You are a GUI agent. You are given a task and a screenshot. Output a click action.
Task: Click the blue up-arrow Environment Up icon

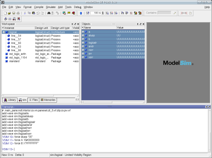click(81, 13)
